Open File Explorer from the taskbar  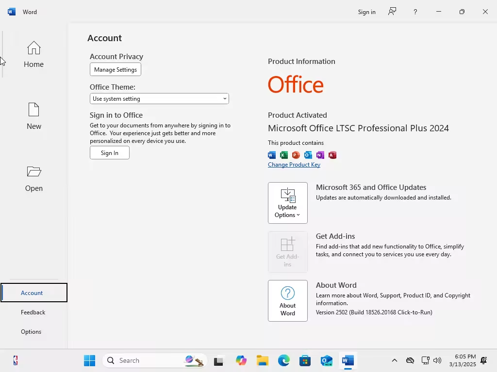pyautogui.click(x=263, y=360)
